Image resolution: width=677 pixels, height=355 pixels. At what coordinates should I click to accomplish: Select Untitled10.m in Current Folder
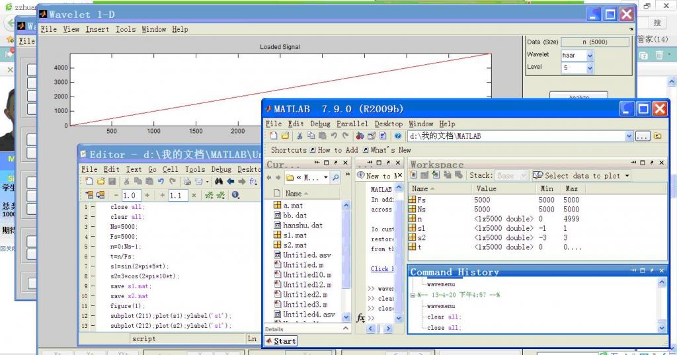click(307, 274)
